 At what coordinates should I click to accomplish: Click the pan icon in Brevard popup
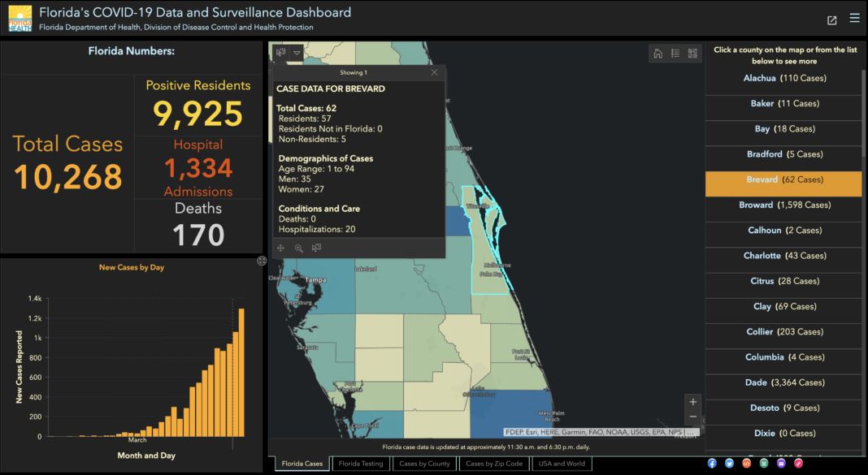(x=281, y=248)
